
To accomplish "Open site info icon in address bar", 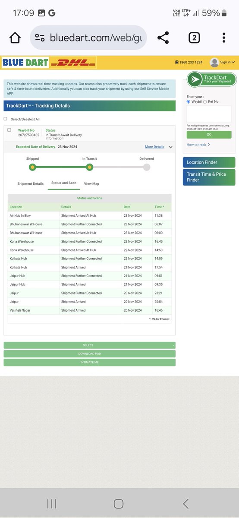I will pyautogui.click(x=40, y=38).
